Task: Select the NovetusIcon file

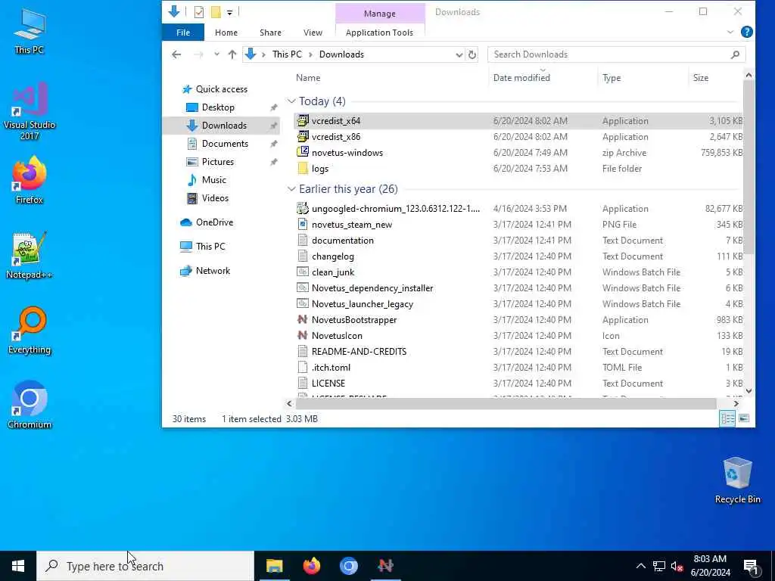Action: (337, 335)
